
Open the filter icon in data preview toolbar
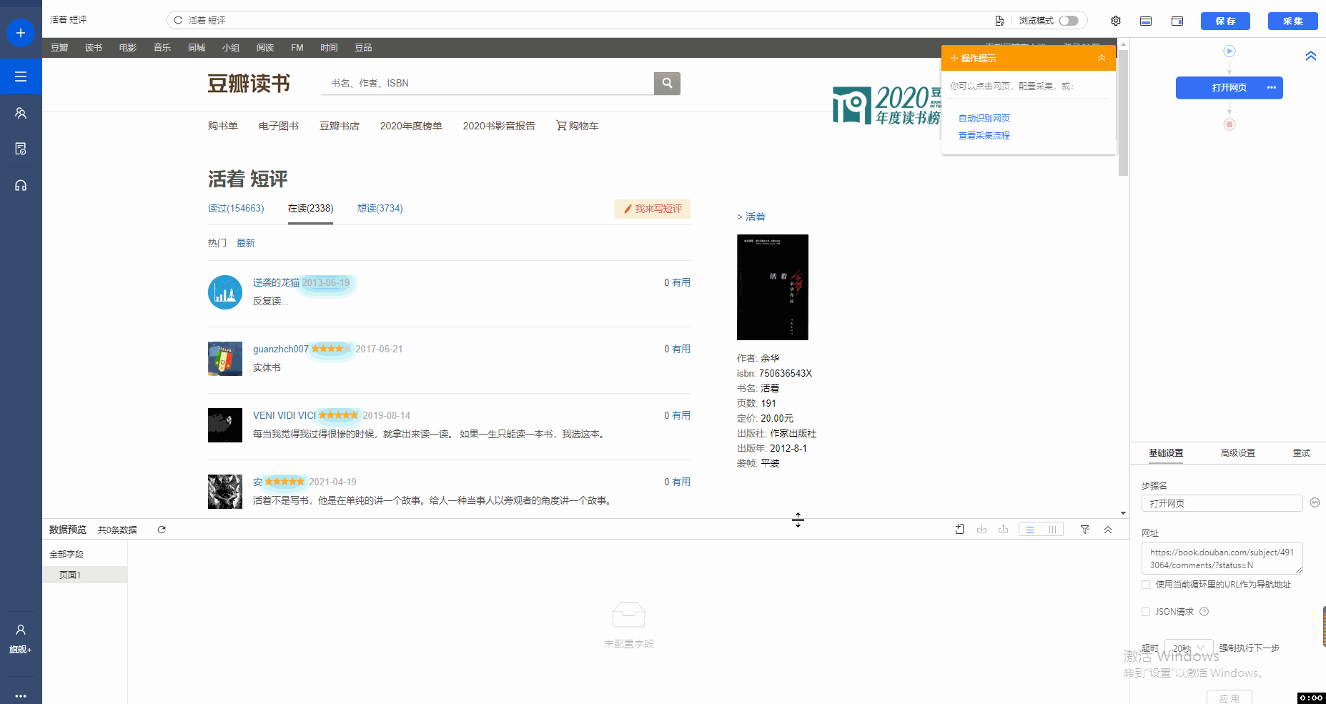point(1085,530)
